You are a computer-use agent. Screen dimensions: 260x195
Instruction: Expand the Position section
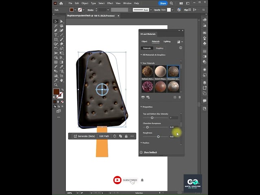[141, 143]
